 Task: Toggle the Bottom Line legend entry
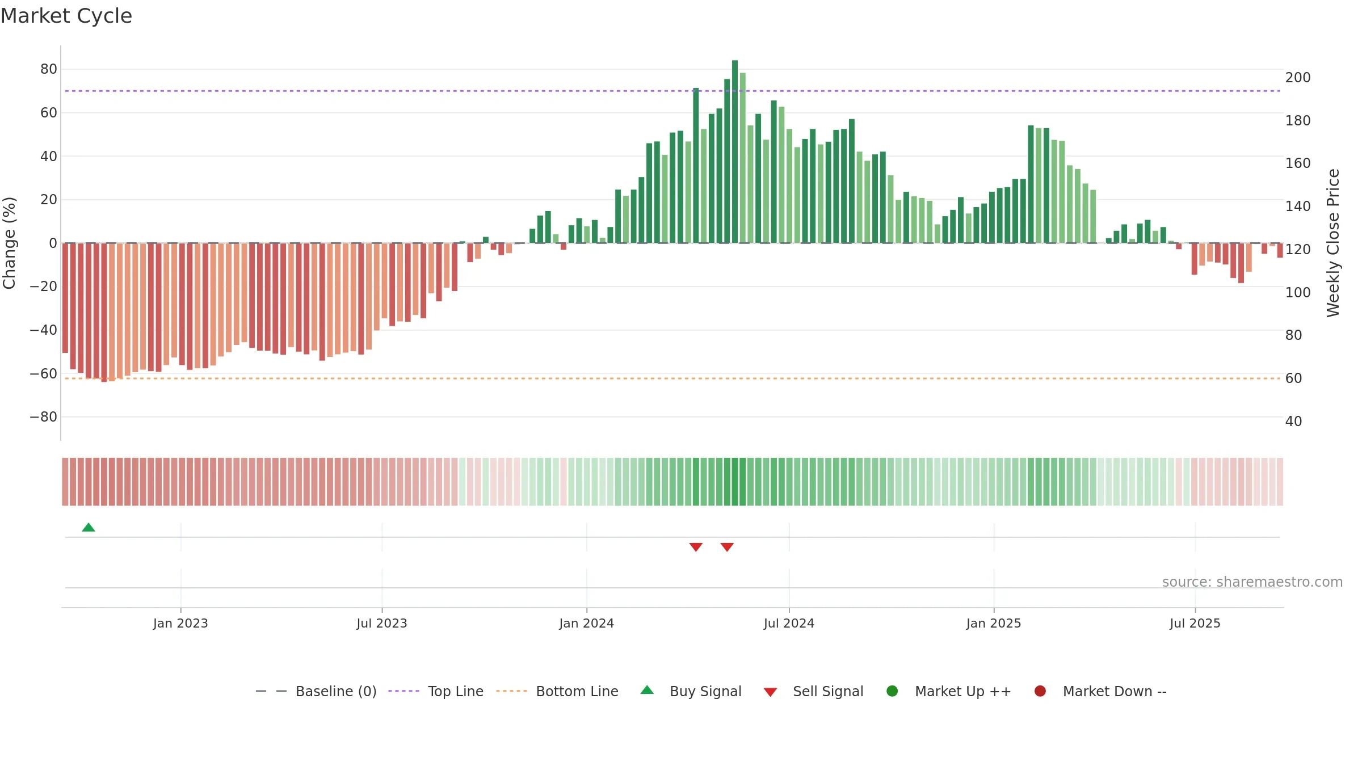[x=557, y=691]
